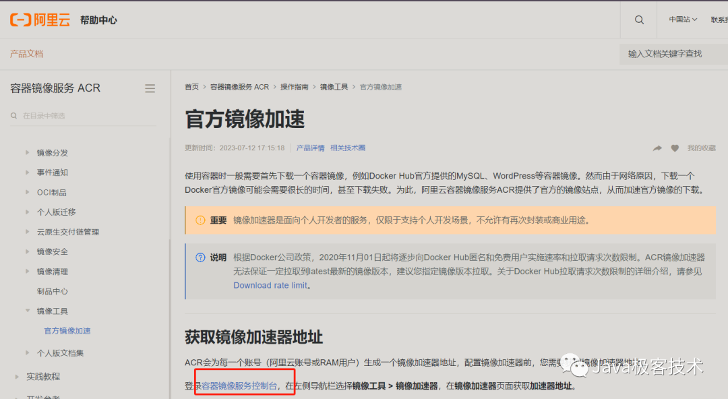Click the Aliyun logo
Viewport: 728px width, 399px height.
[x=40, y=20]
